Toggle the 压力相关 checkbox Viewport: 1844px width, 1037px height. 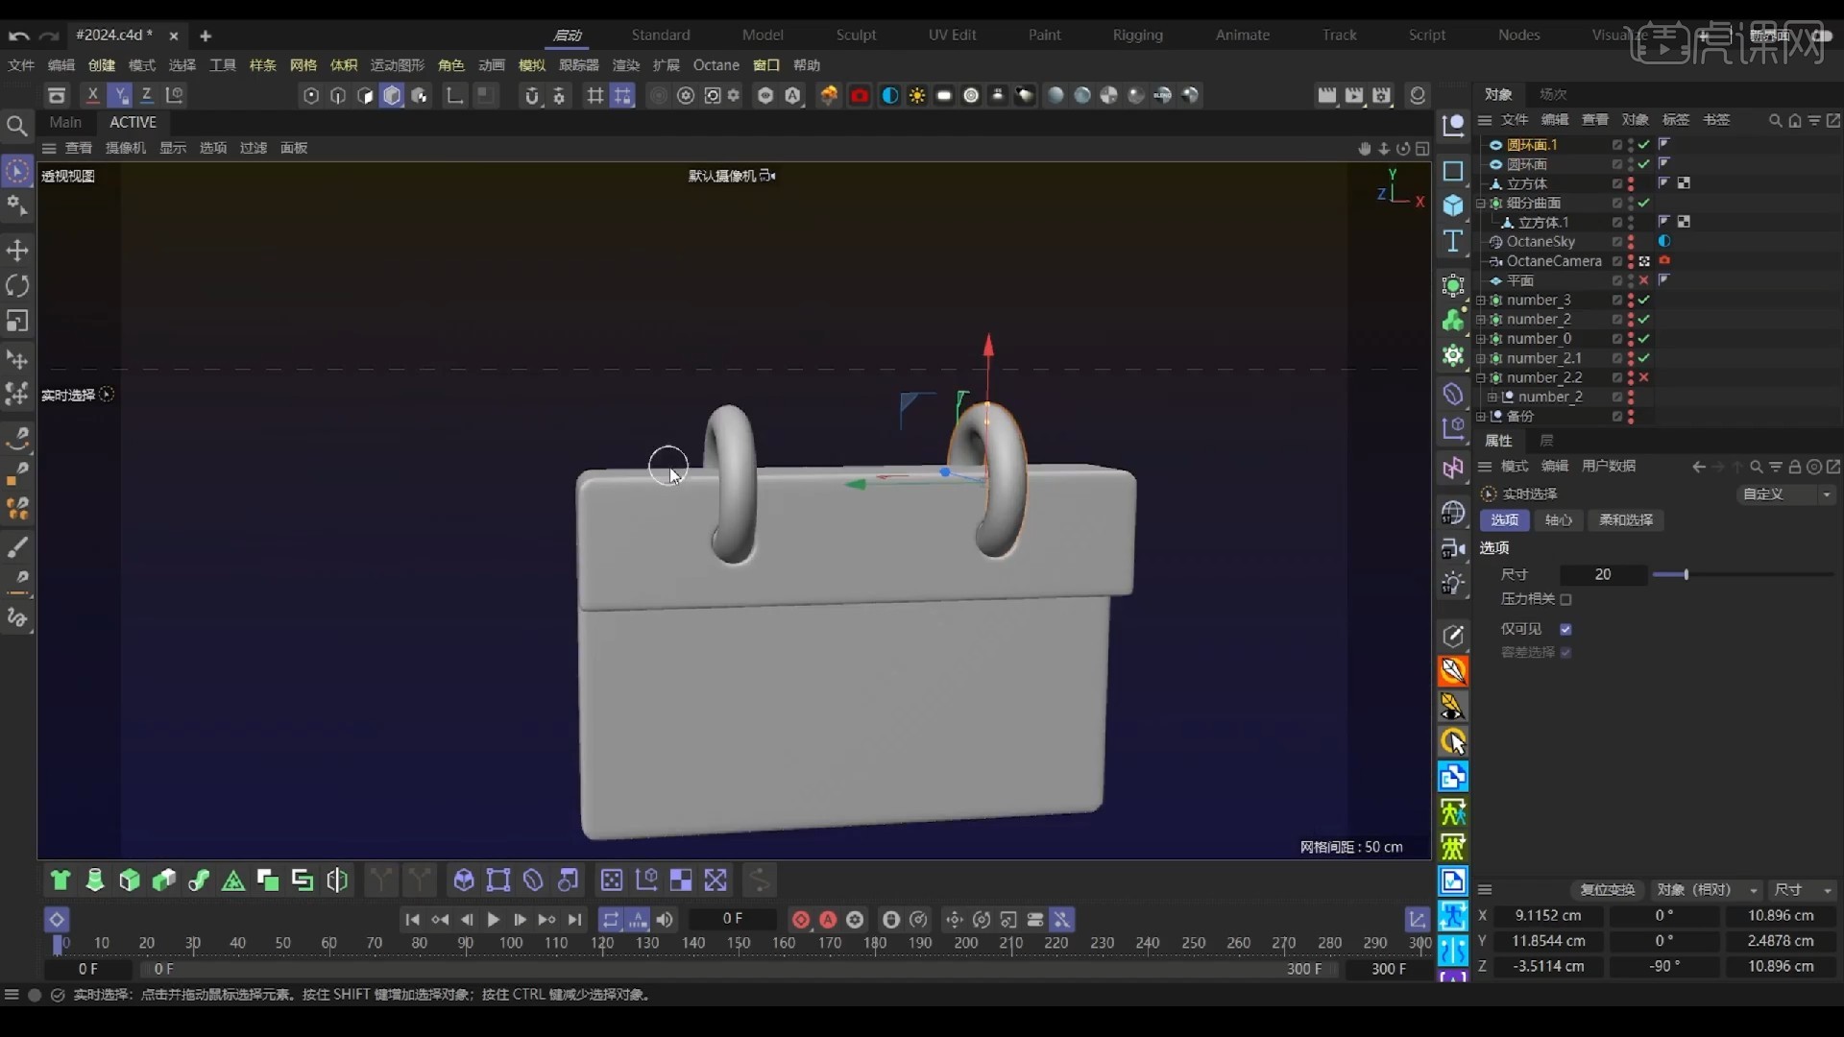click(x=1565, y=599)
